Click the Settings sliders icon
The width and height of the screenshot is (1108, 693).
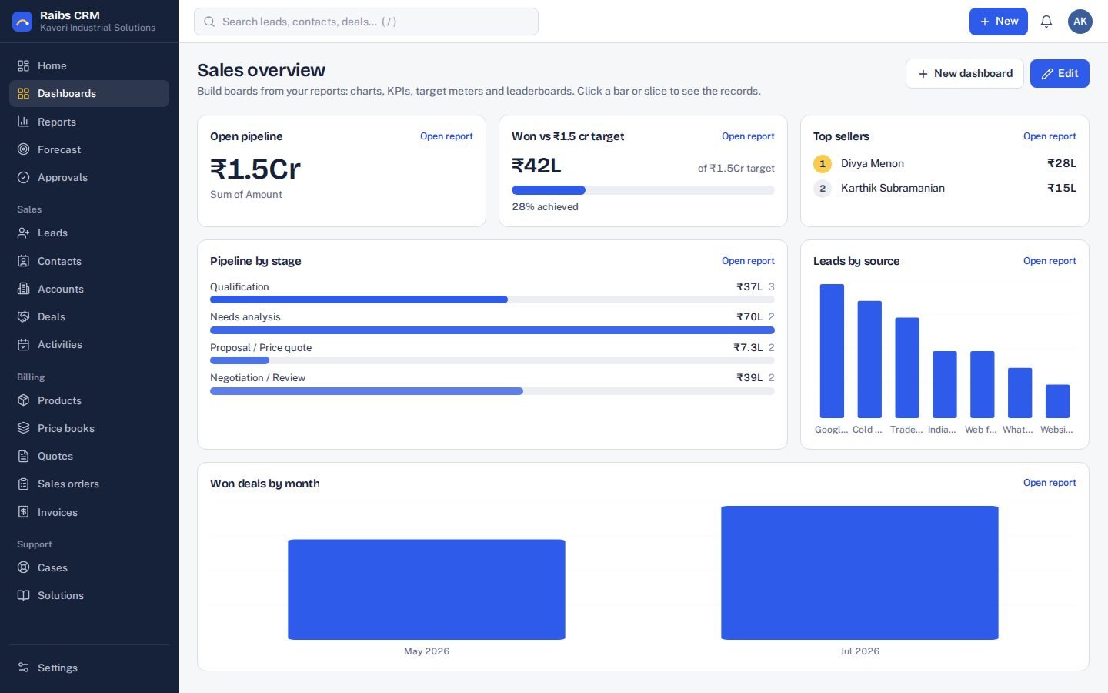click(24, 668)
